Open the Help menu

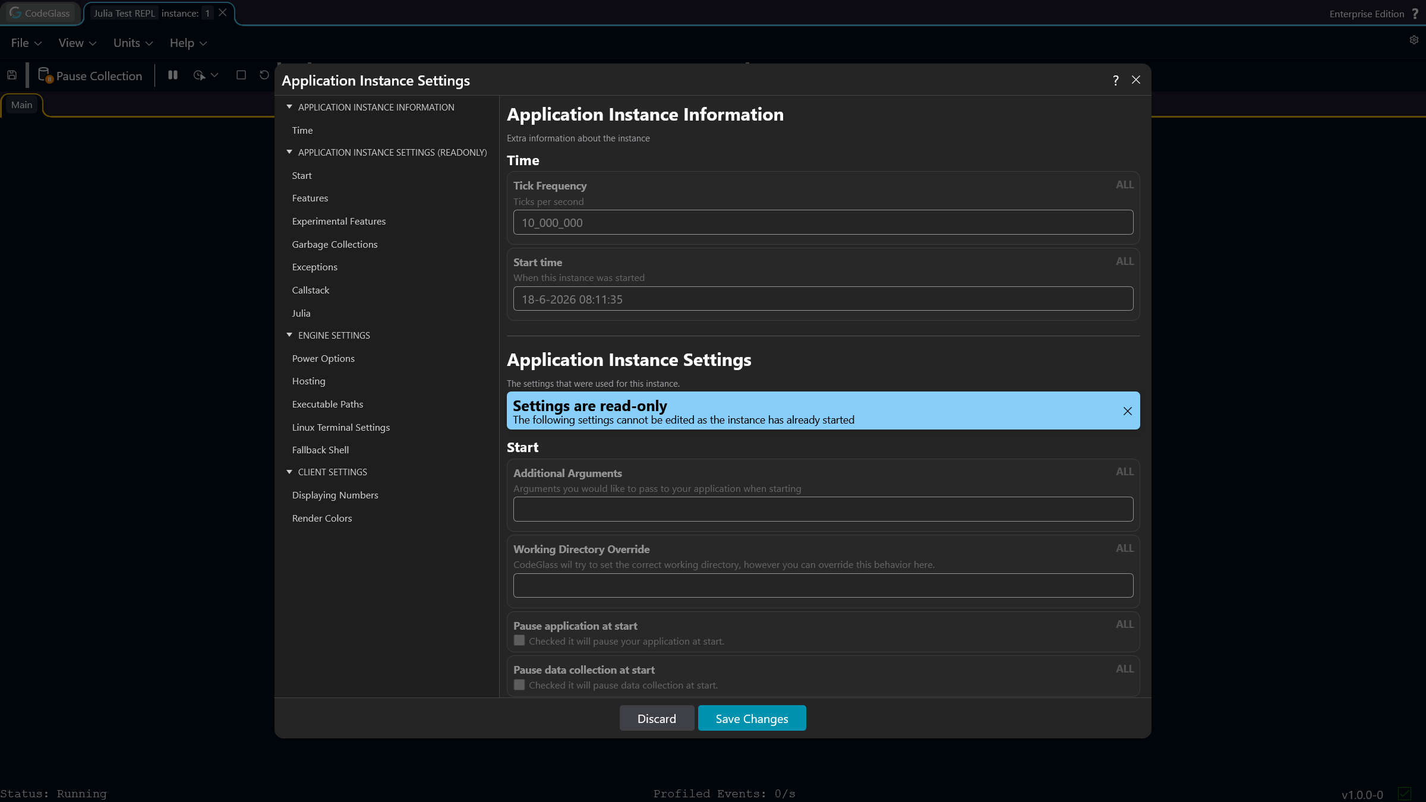(x=188, y=43)
